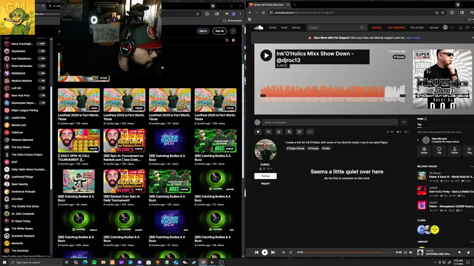Send the comment with the arrow icon
Image resolution: width=474 pixels, height=266 pixels.
coord(404,122)
